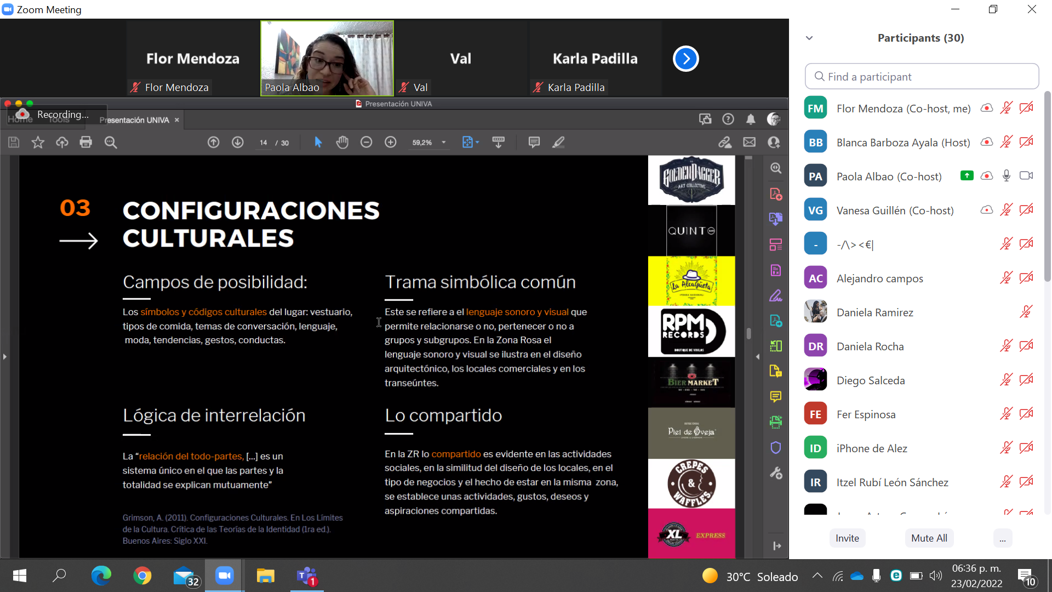
Task: Expand the left navigation pane arrow
Action: pos(5,357)
